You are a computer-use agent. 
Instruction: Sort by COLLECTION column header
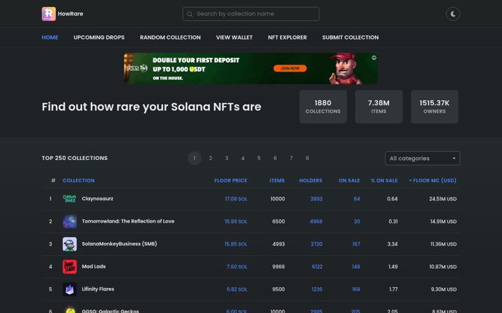[78, 180]
